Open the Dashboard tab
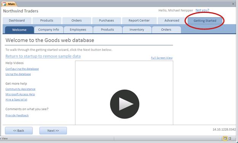 (17, 20)
